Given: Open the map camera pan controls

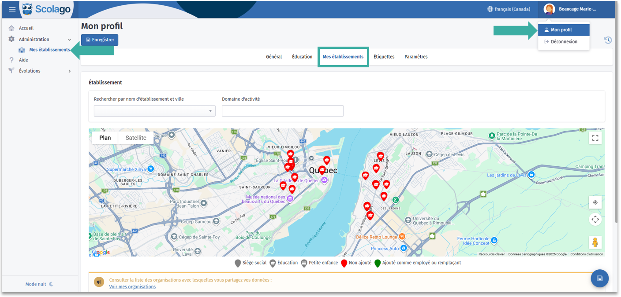Looking at the screenshot, I should (595, 219).
